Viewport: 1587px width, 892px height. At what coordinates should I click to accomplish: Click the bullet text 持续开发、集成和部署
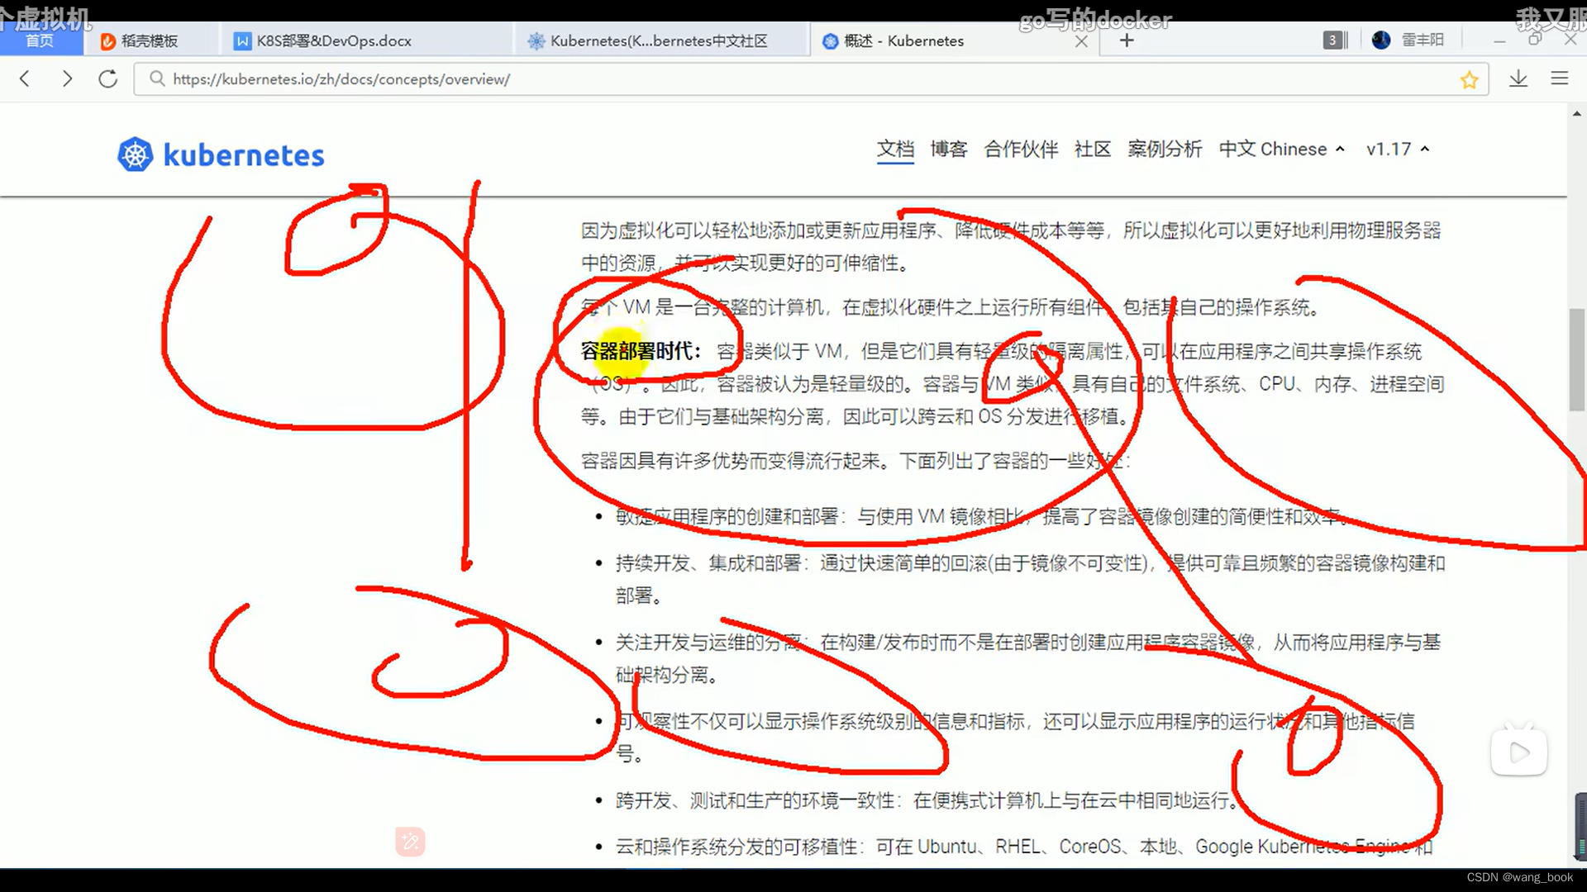tap(708, 563)
